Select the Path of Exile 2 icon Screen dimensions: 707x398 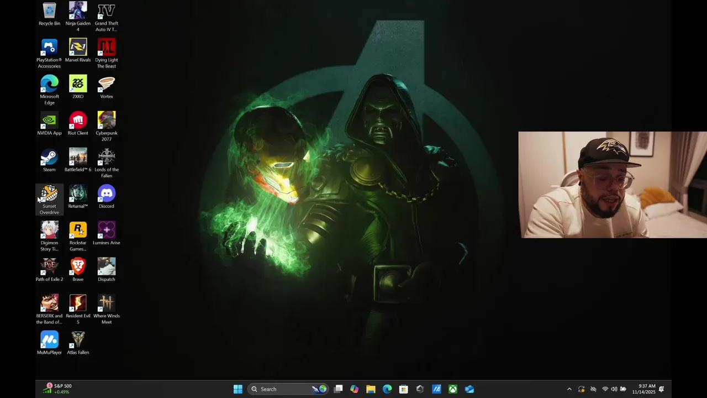[49, 270]
